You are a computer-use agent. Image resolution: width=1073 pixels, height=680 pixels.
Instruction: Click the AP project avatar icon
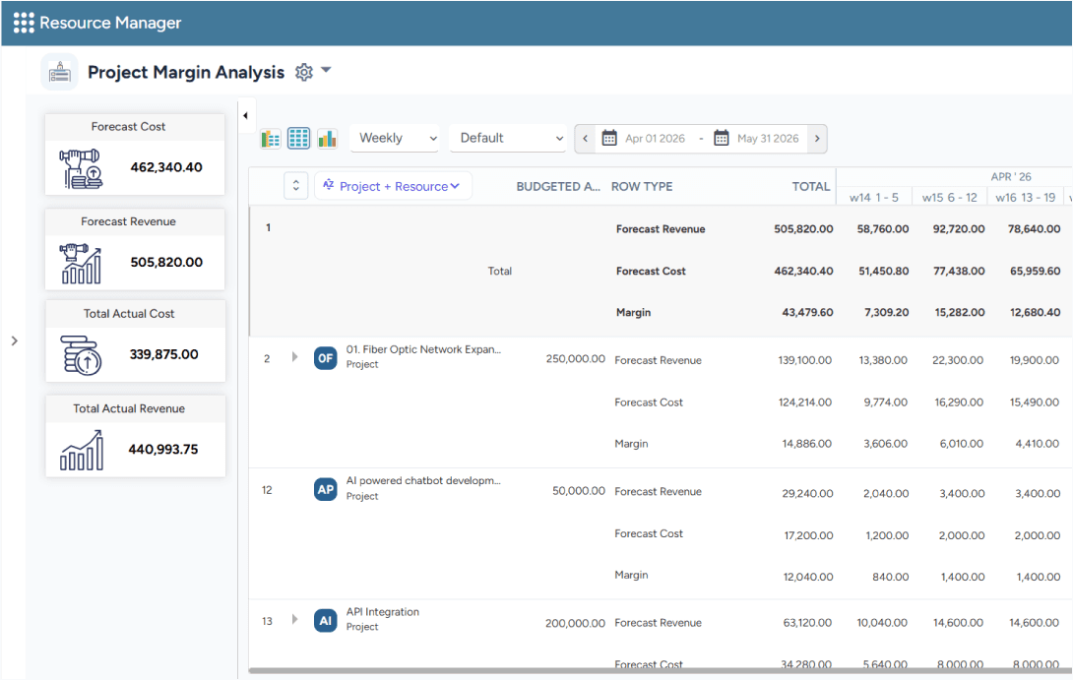(326, 489)
